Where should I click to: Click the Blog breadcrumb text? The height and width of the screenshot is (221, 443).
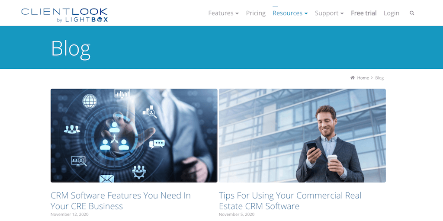tap(379, 78)
